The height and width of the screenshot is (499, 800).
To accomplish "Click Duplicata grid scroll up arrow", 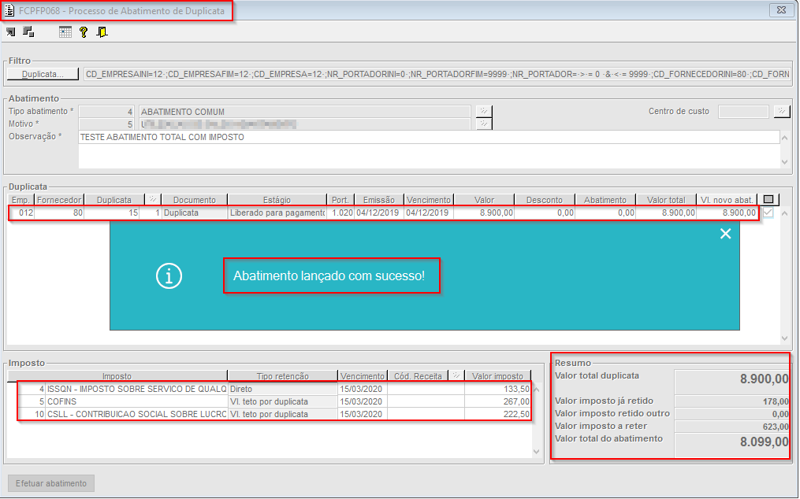I will tap(785, 213).
